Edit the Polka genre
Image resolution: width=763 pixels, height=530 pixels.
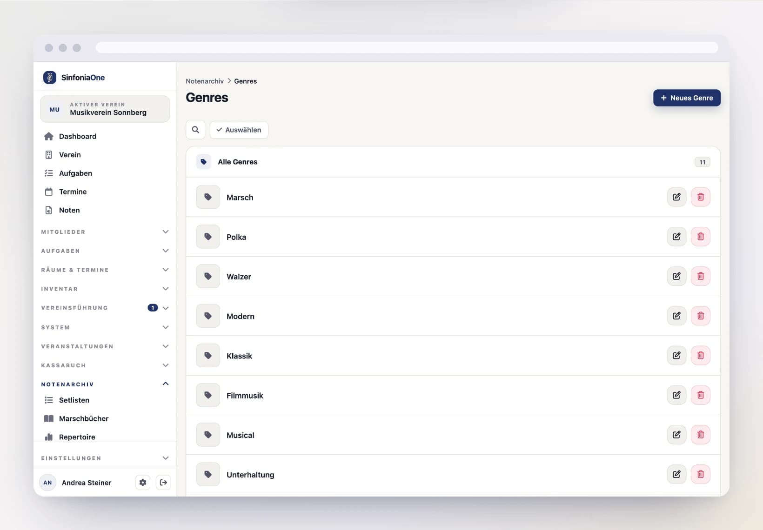pyautogui.click(x=676, y=237)
